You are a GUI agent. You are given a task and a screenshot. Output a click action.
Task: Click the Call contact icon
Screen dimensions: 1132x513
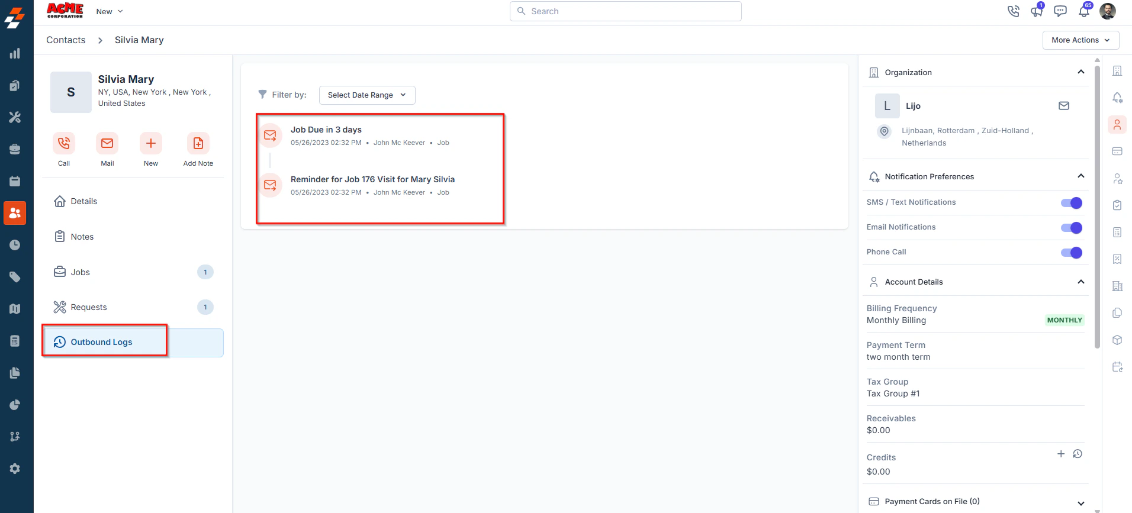(64, 143)
